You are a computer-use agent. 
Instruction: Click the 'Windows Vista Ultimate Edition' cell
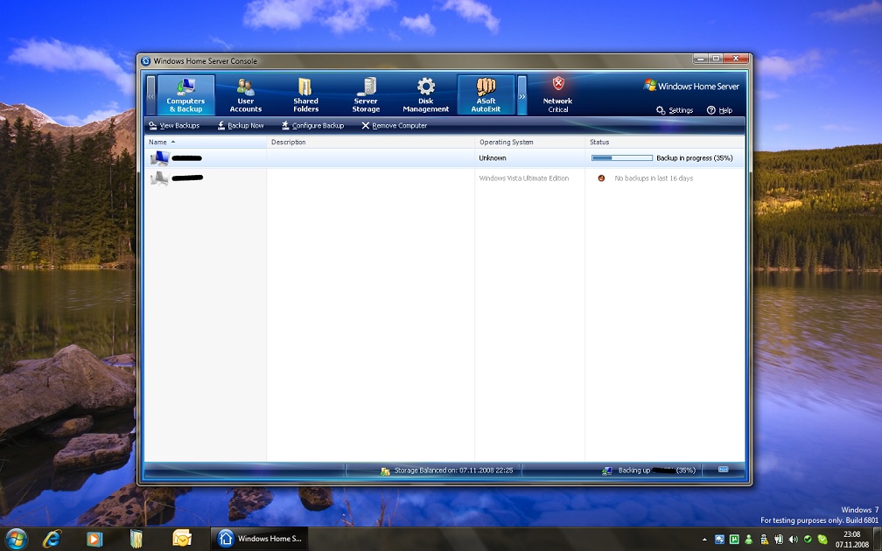click(x=523, y=178)
